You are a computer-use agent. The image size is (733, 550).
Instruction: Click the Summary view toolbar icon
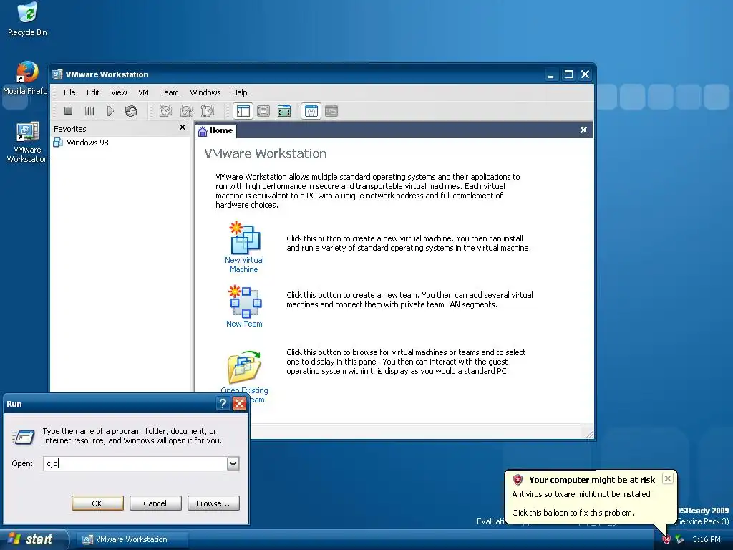point(311,111)
